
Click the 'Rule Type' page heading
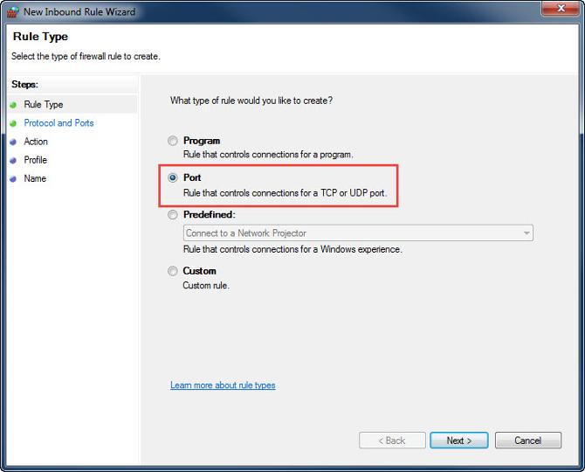(x=40, y=37)
